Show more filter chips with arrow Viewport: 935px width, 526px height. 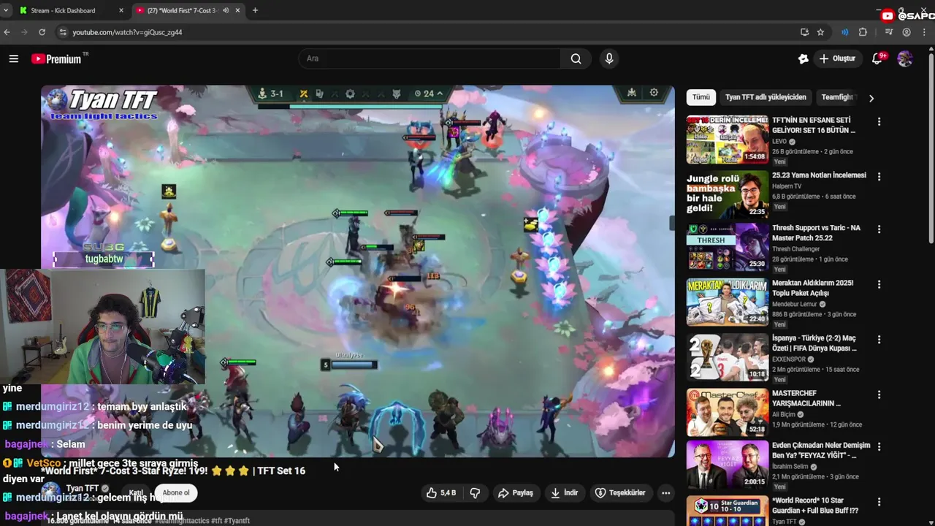pyautogui.click(x=871, y=98)
